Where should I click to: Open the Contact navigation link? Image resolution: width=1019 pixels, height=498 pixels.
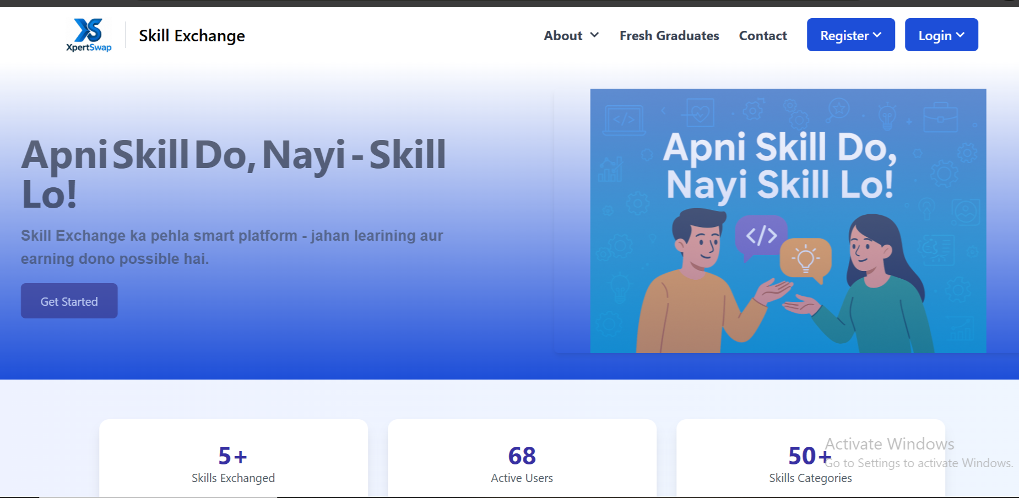click(x=762, y=36)
